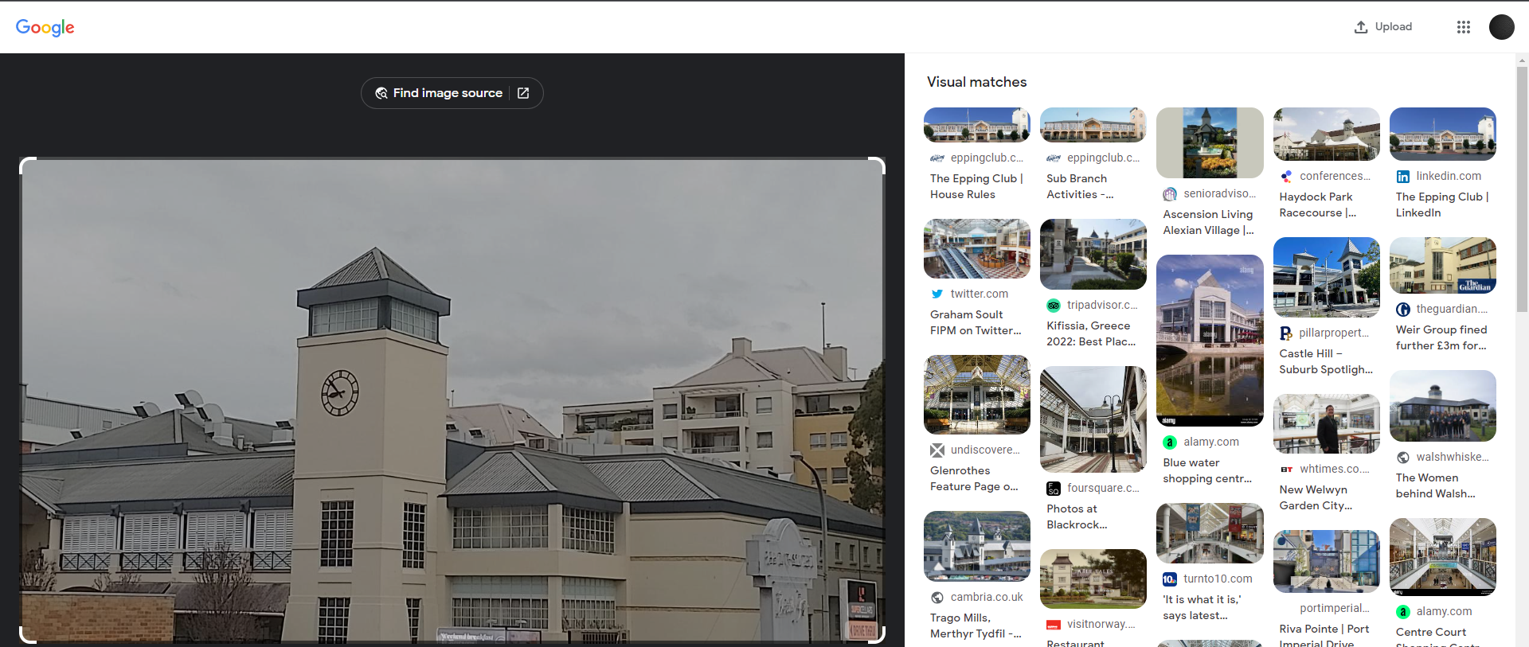
Task: Click the second eppingclub favicon above Sub Branch Activities
Action: pyautogui.click(x=1054, y=158)
